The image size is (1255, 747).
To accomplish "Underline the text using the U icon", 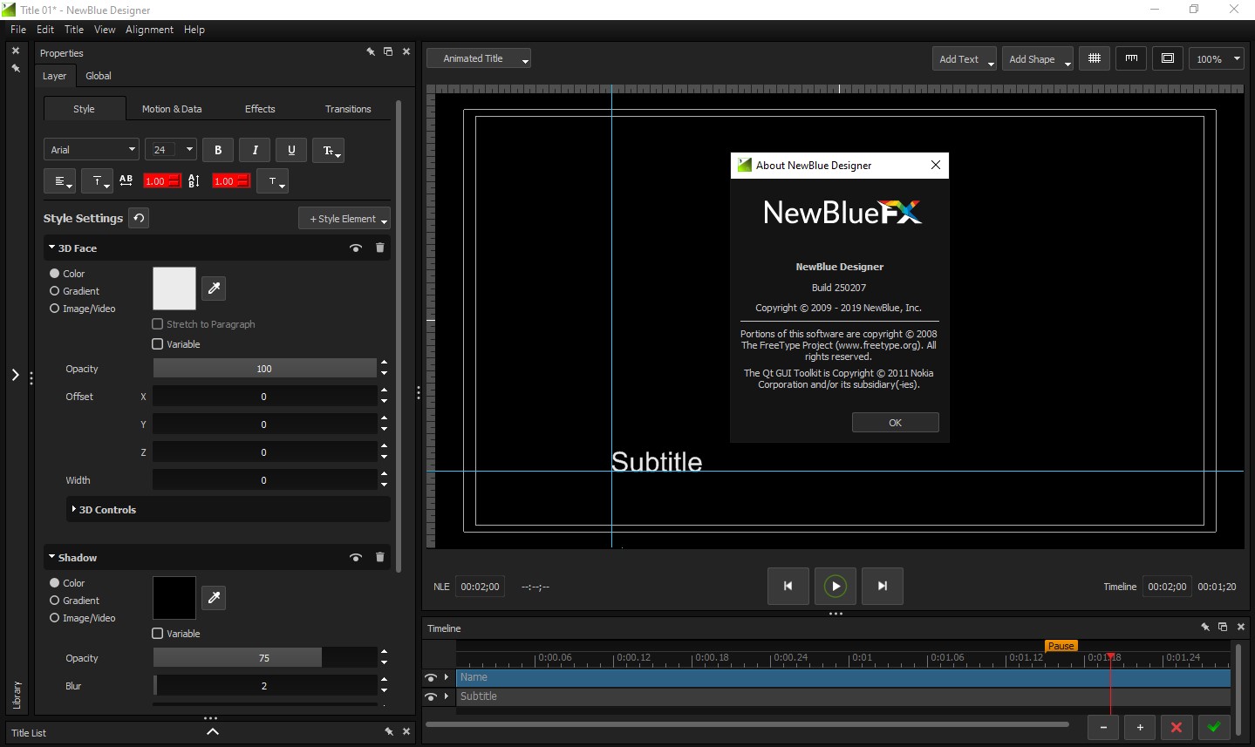I will 290,150.
